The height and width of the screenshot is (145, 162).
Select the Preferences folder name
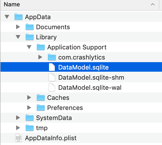[65, 108]
